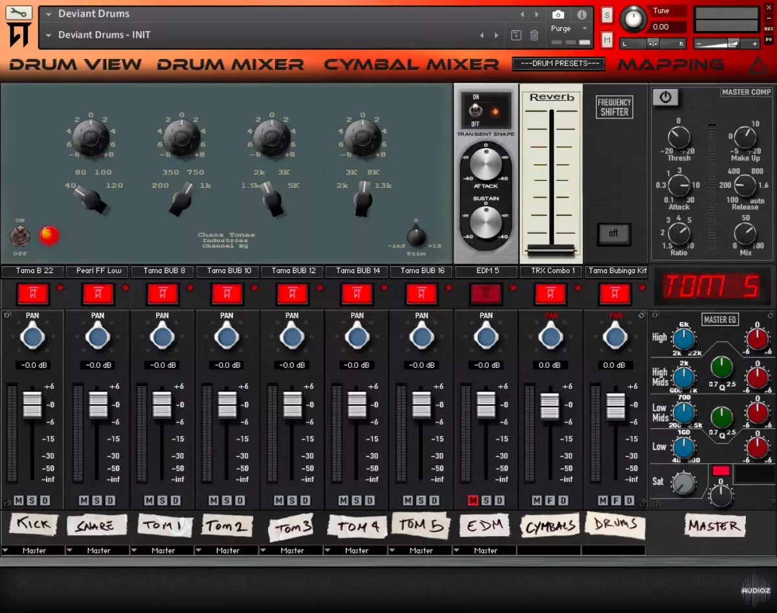Click the camera snapshot icon
This screenshot has height=613, width=777.
558,14
